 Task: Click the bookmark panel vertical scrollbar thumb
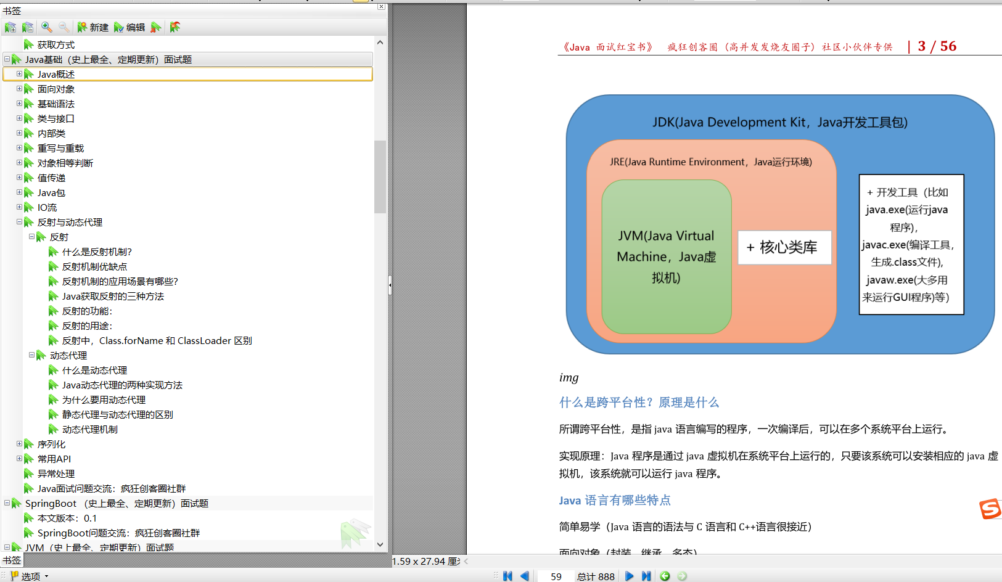point(380,176)
